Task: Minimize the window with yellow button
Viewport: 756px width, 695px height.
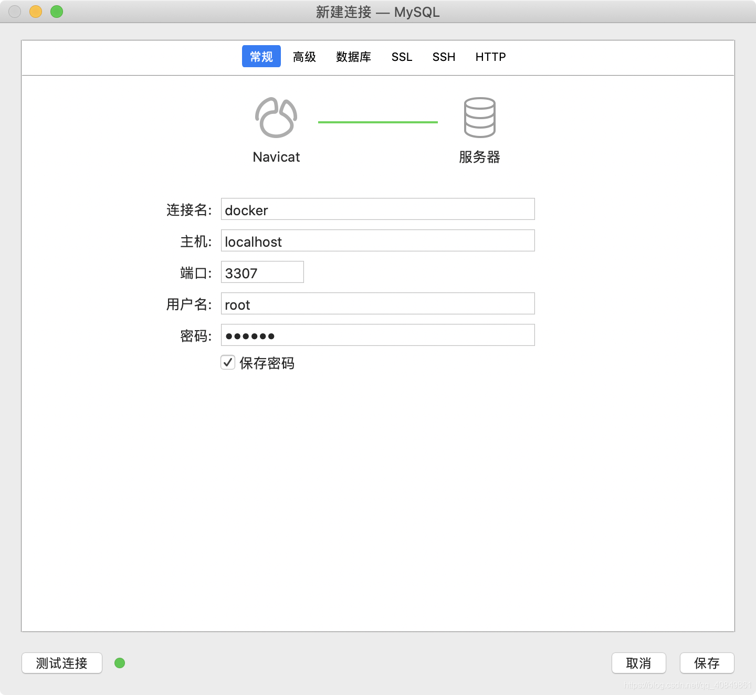Action: [36, 12]
